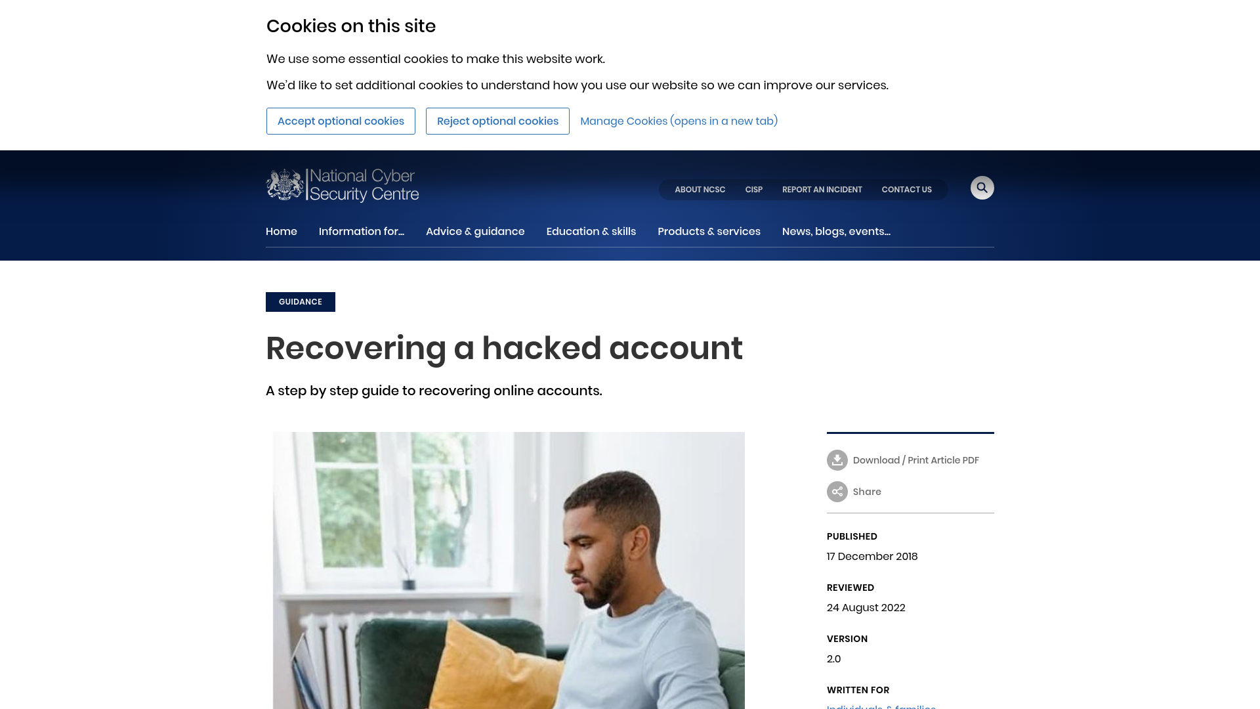Click the Accept optional cookies button
This screenshot has height=709, width=1260.
click(340, 120)
